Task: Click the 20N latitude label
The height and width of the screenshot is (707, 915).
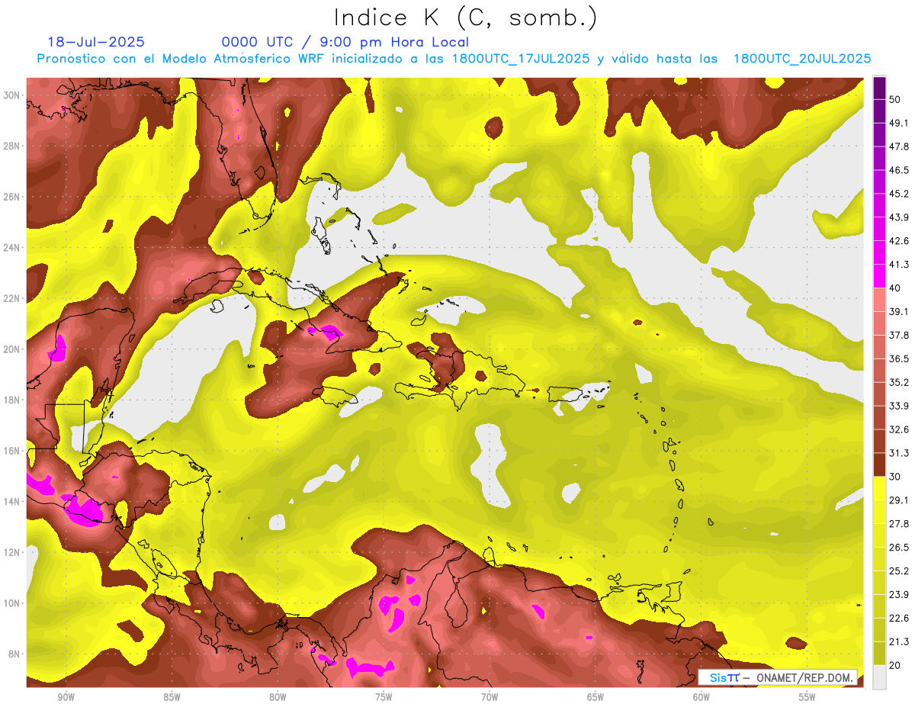Action: click(11, 349)
